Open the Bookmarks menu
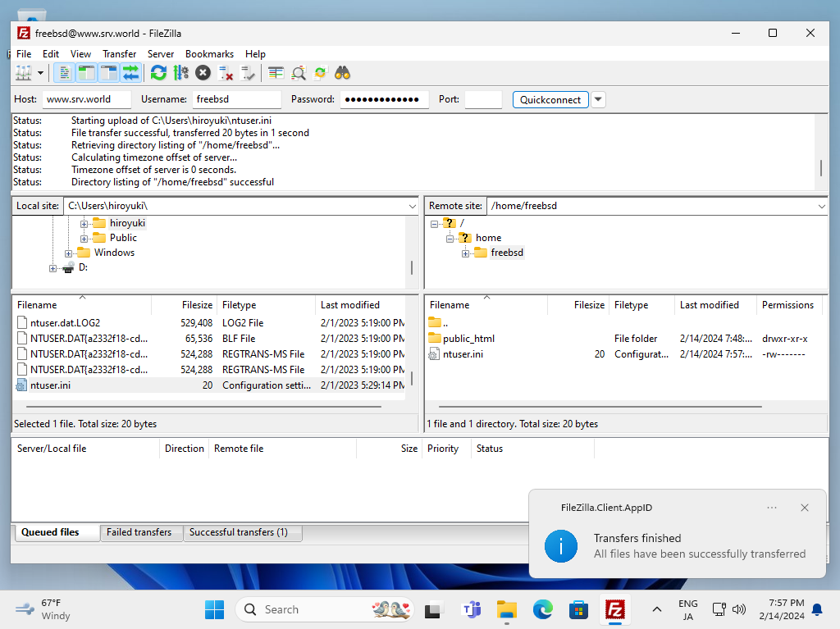Image resolution: width=840 pixels, height=629 pixels. point(209,53)
